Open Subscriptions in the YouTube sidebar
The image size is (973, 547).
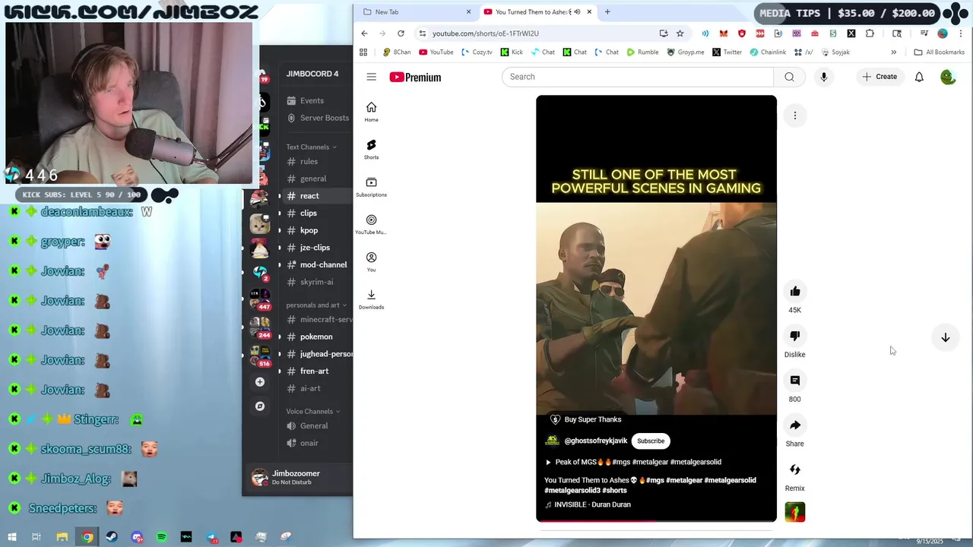[371, 187]
